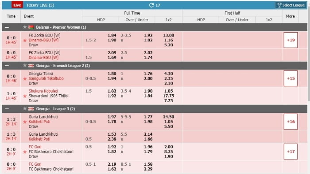
Task: Click the Belarus flag icon
Action: 31,27
